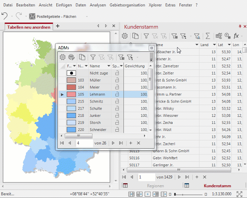The height and width of the screenshot is (198, 247).
Task: Open Sp... column dropdown in ADMs table
Action: (121, 66)
